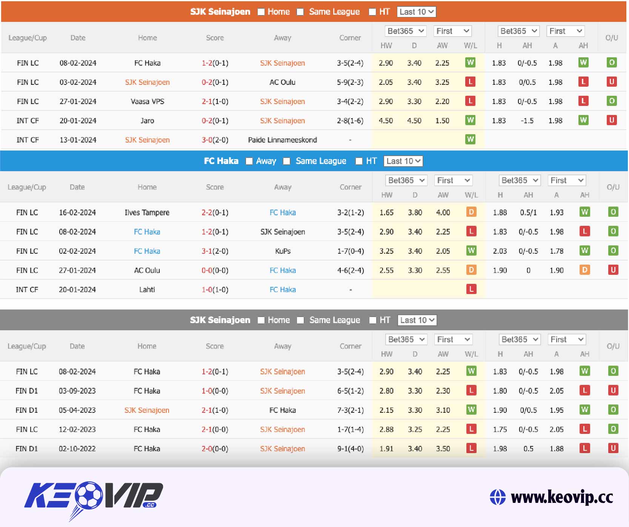Visit the www.keovip.cc website link
The width and height of the screenshot is (629, 527).
point(561,497)
